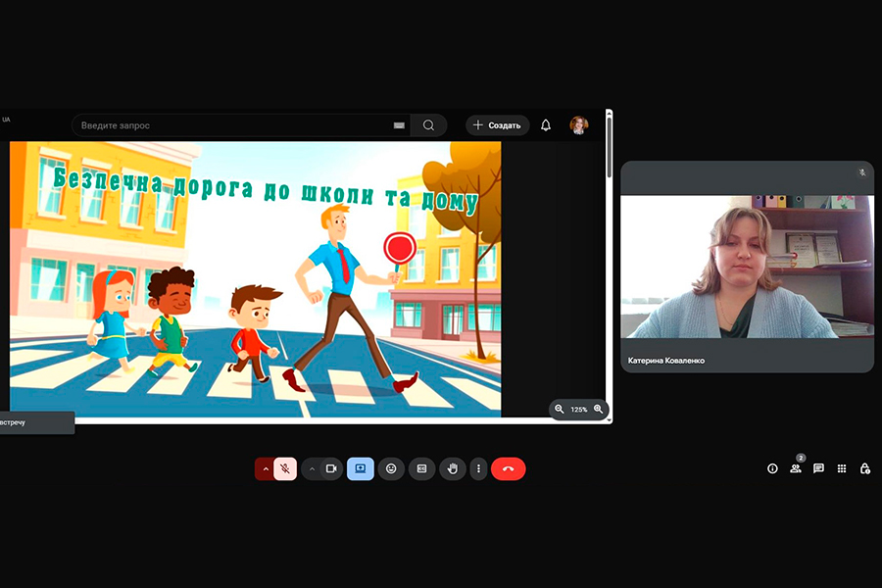882x588 pixels.
Task: Zoom out of the shared presentation
Action: pyautogui.click(x=560, y=410)
